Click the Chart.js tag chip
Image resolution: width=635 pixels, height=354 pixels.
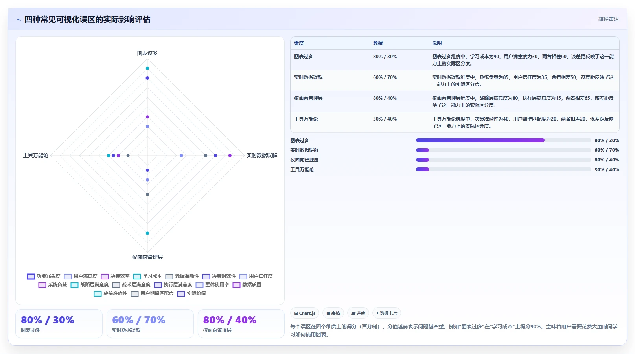pos(305,313)
